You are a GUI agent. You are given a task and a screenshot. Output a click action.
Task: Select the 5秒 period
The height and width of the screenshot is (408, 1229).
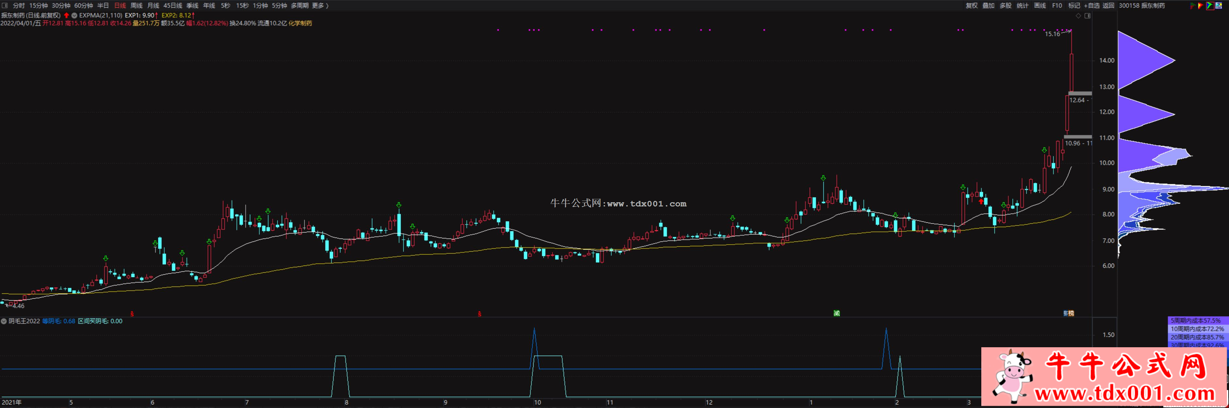(225, 6)
